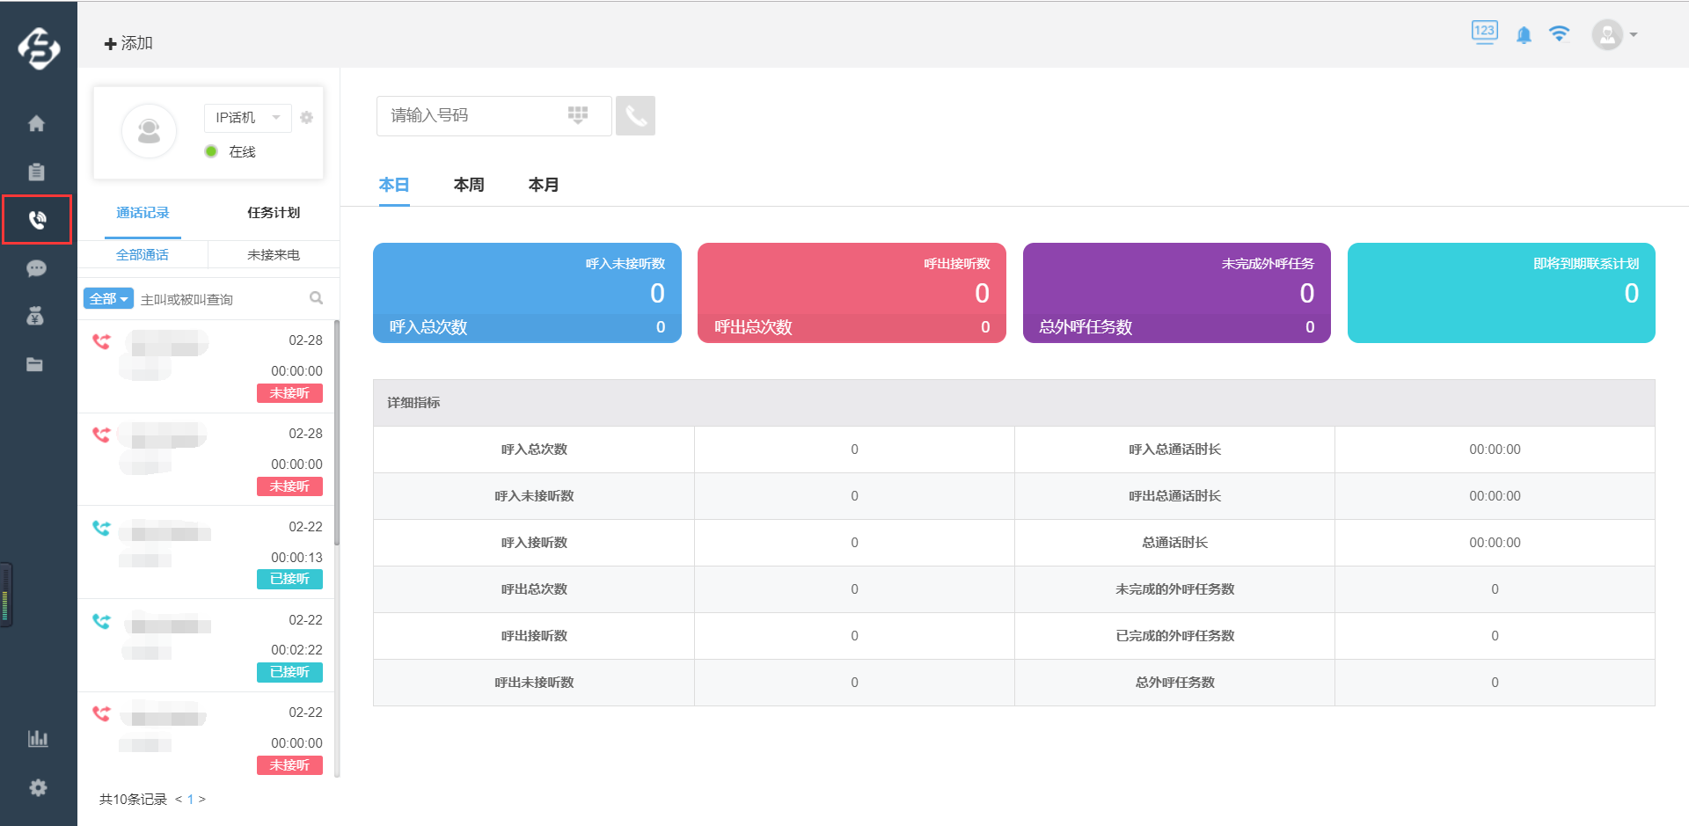The image size is (1689, 826).
Task: Focus the 请输入号码 number input
Action: pos(494,115)
